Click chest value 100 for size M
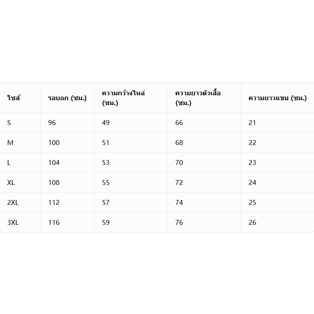The height and width of the screenshot is (314, 314). (x=54, y=143)
